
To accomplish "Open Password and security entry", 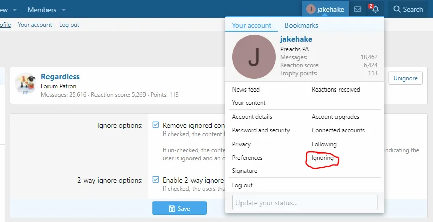I will coord(261,130).
